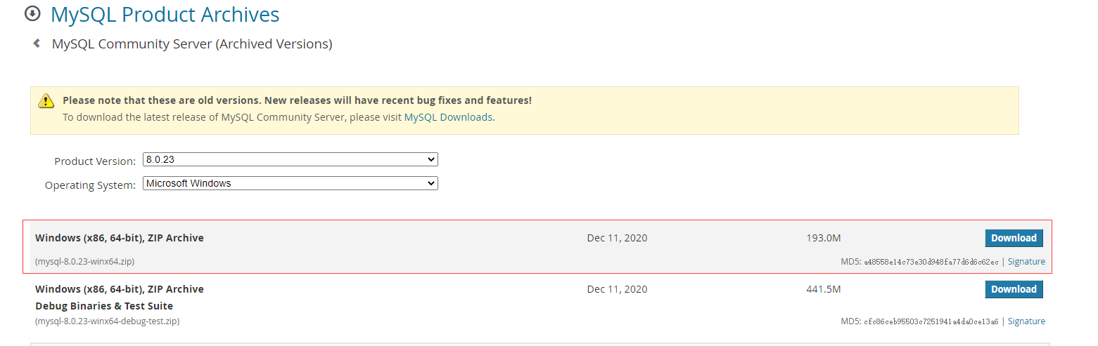Click the 193.0M file size value
The image size is (1098, 346).
[x=824, y=238]
